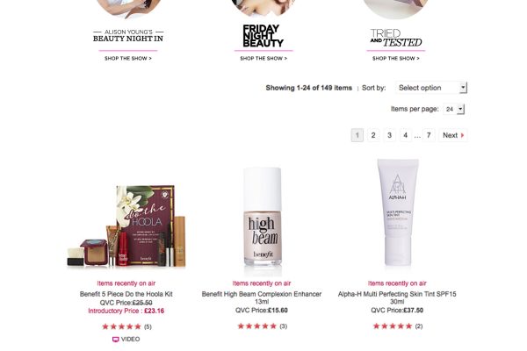Click the star rating of the Hoola Kit

click(x=122, y=326)
